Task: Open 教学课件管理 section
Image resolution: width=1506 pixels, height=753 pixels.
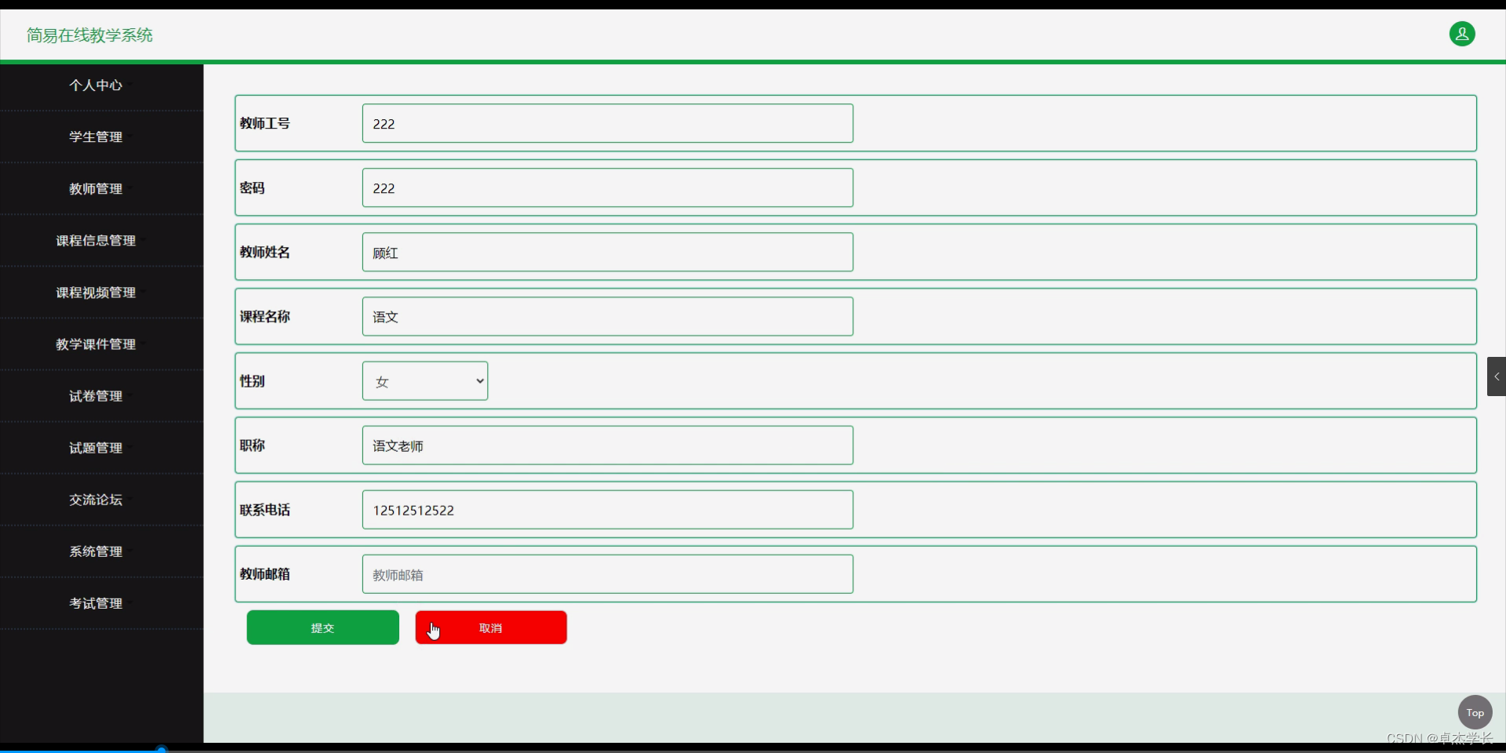Action: point(96,344)
